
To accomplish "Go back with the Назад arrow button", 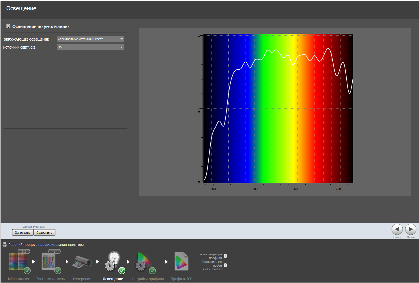I will click(397, 229).
